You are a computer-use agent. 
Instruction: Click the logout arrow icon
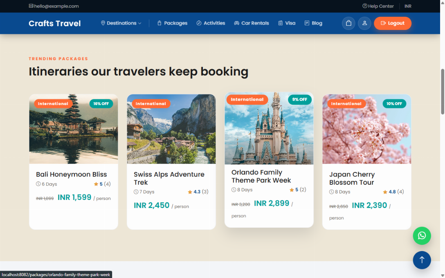click(x=383, y=23)
